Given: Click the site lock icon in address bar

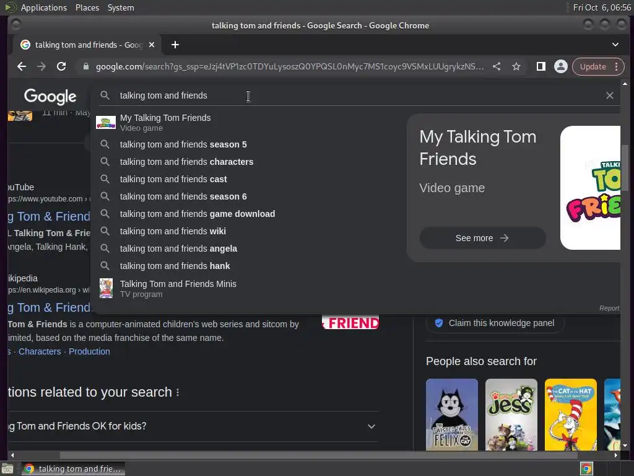Looking at the screenshot, I should tap(85, 67).
